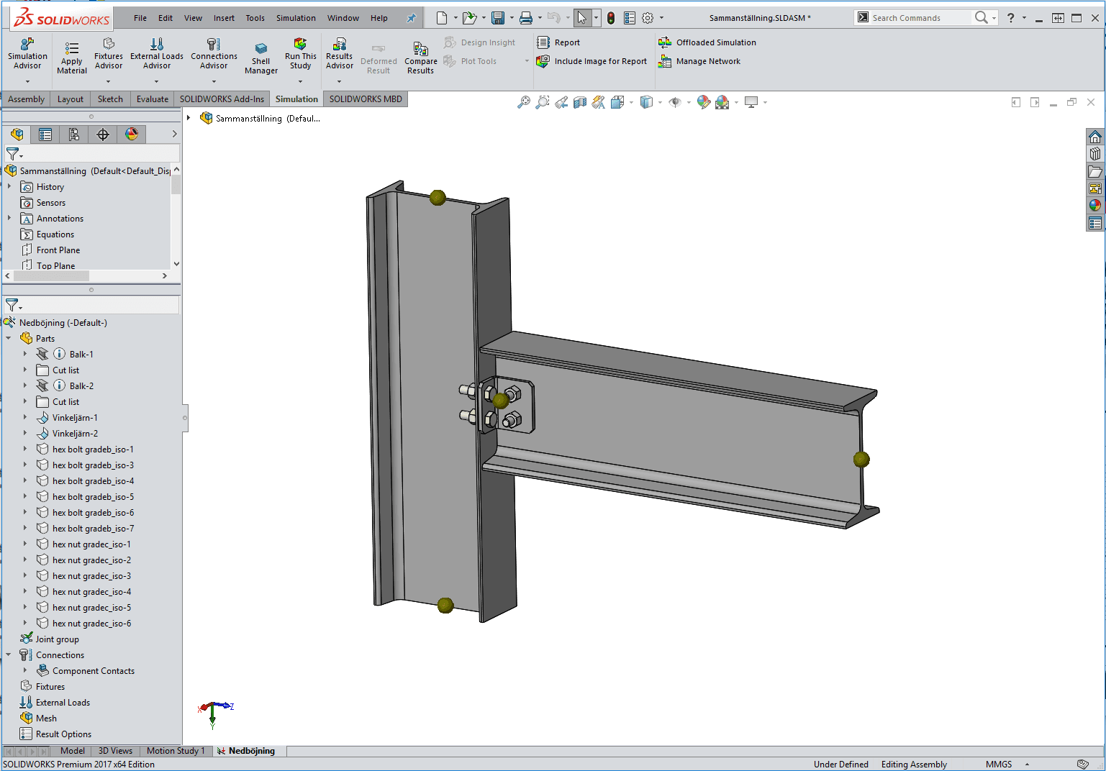Open the SOLIDWORKS Resources home icon

[1094, 137]
